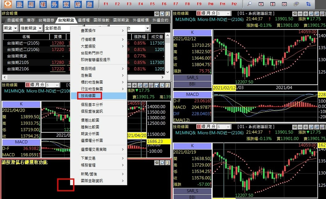Click MACD indicator button in top-right chart

[x=192, y=94]
